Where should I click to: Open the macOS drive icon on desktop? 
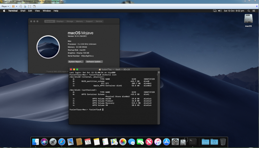point(248,19)
